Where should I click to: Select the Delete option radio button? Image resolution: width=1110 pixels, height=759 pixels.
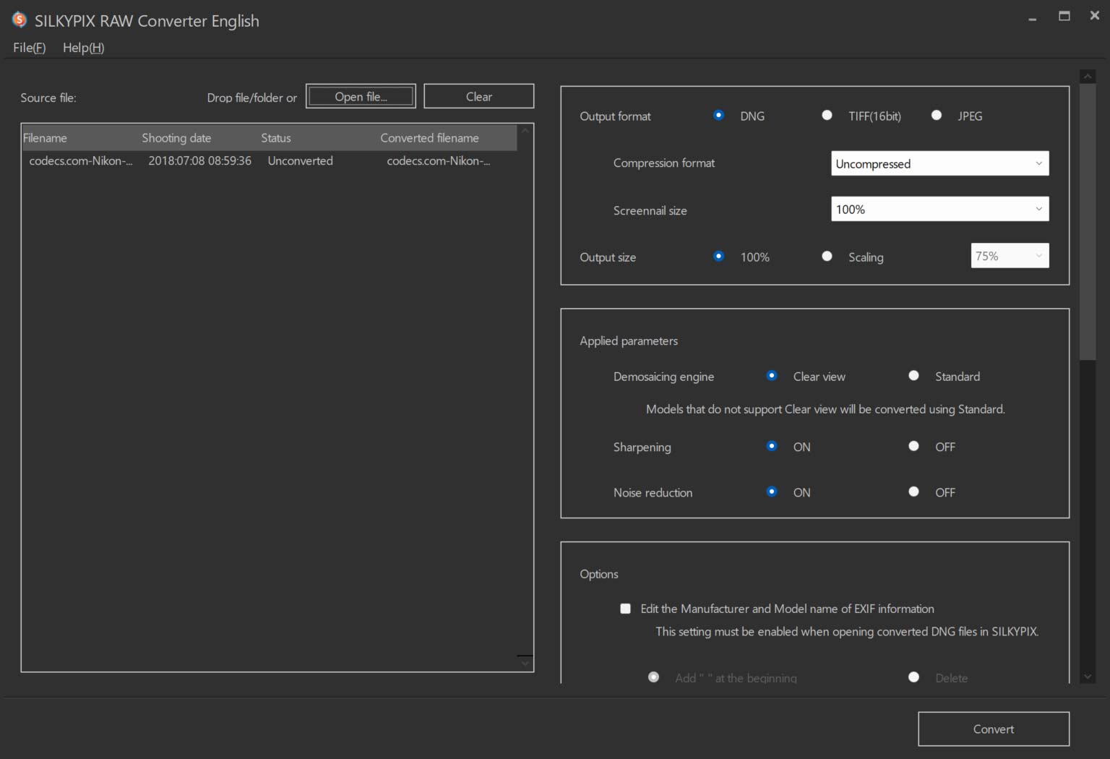pyautogui.click(x=913, y=677)
